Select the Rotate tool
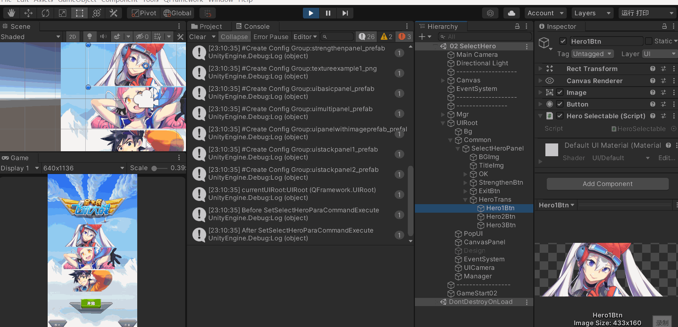Image resolution: width=678 pixels, height=327 pixels. pyautogui.click(x=46, y=13)
